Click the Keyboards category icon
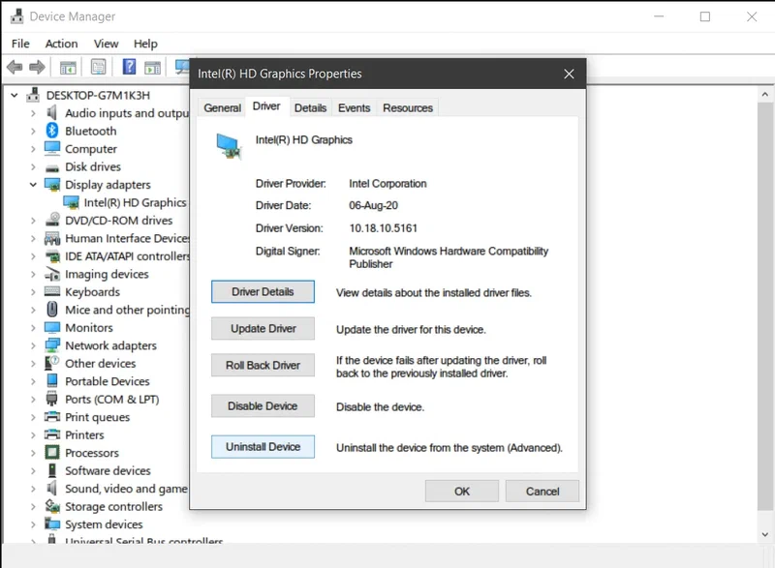The image size is (775, 568). (50, 291)
